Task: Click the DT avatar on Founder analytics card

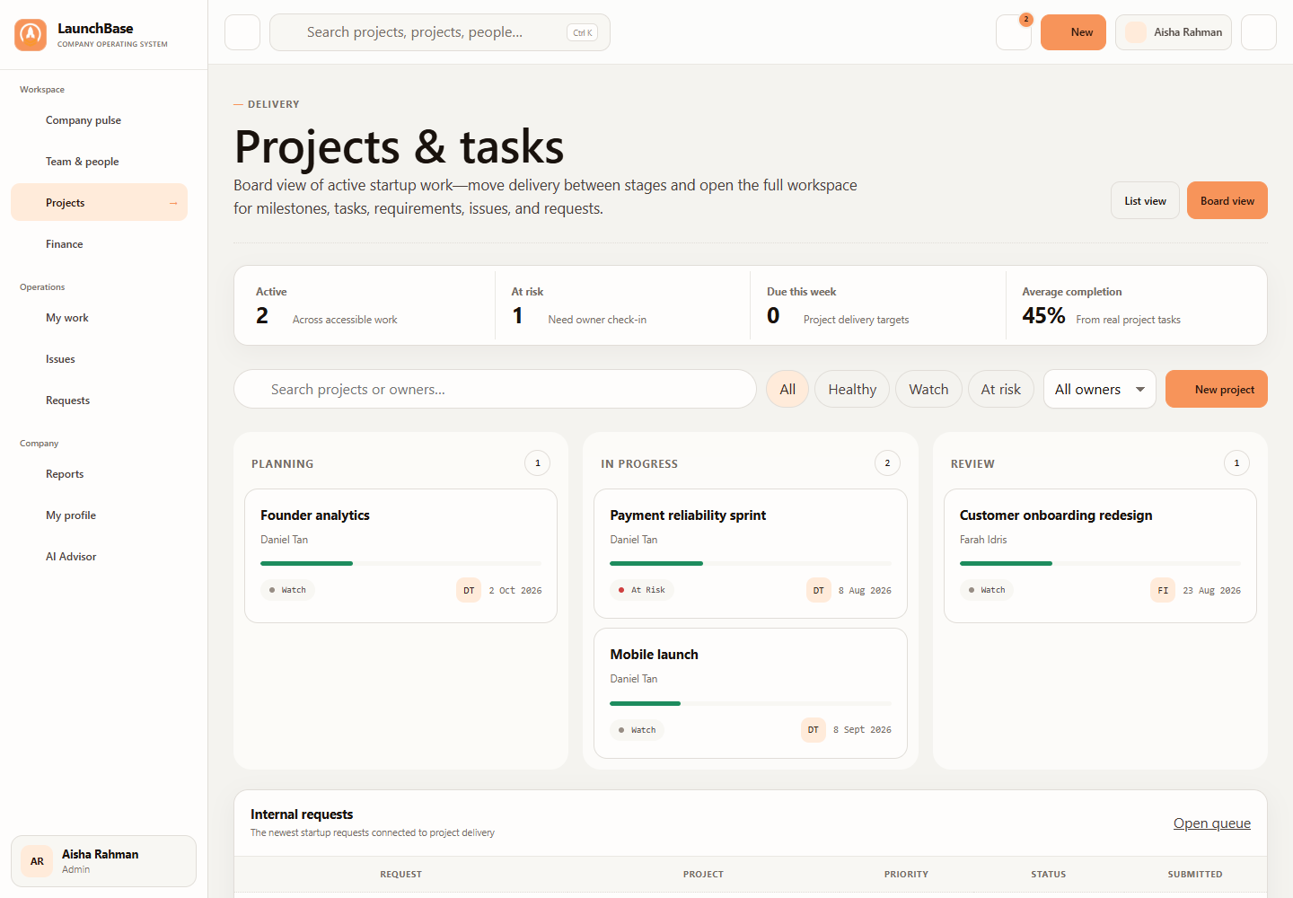Action: (469, 590)
